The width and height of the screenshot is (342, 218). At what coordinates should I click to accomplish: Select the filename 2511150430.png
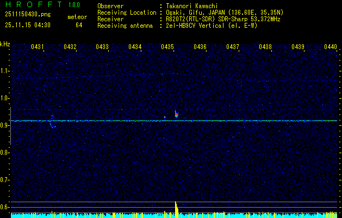pos(28,15)
